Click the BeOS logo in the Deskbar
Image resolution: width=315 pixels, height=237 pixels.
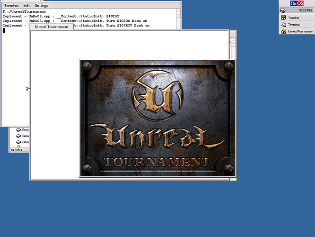tap(297, 3)
